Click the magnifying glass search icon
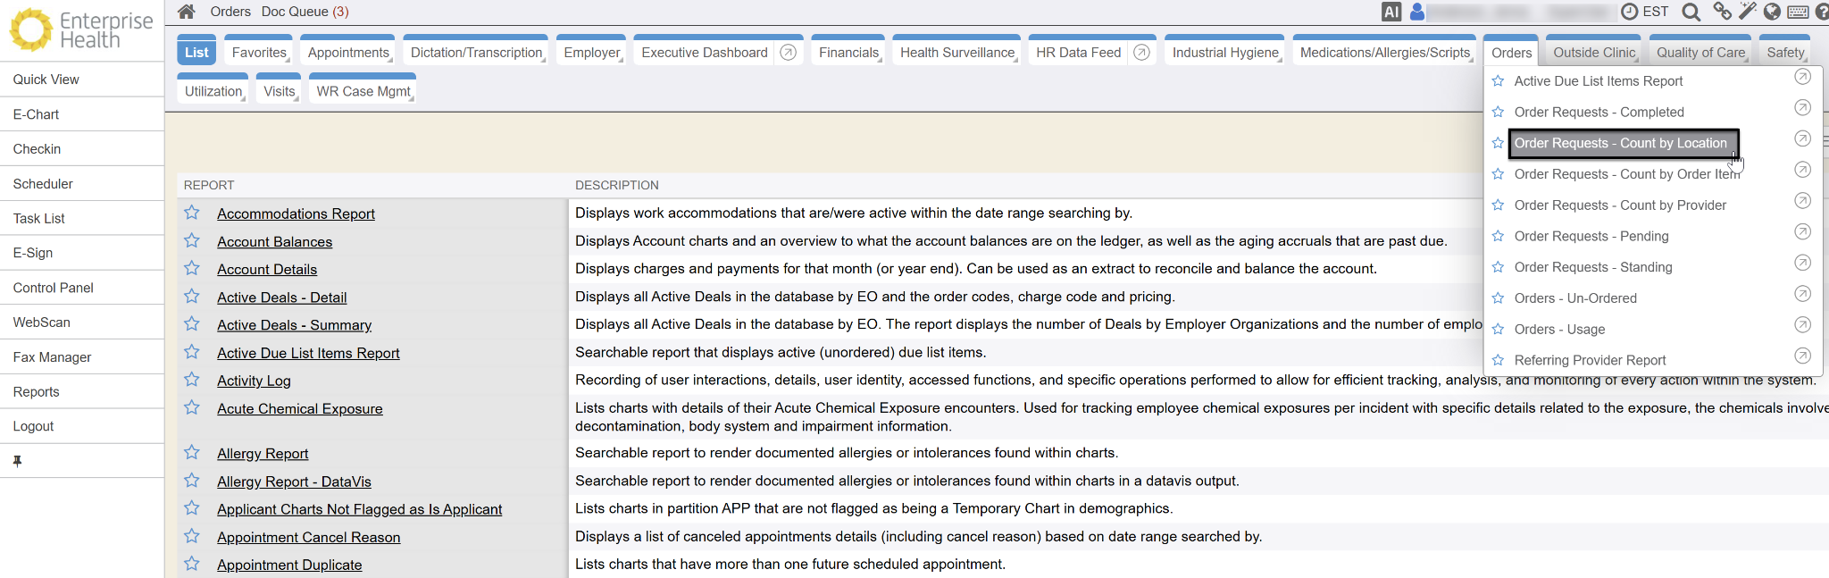The image size is (1829, 578). point(1691,12)
